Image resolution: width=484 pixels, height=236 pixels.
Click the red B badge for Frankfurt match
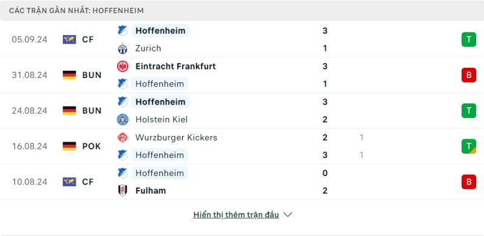click(x=469, y=75)
